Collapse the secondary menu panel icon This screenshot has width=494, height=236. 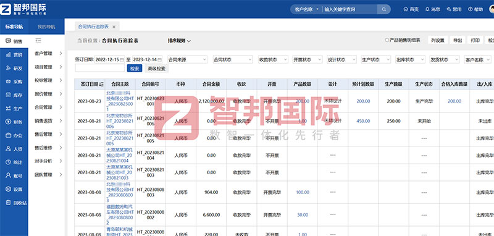38,40
